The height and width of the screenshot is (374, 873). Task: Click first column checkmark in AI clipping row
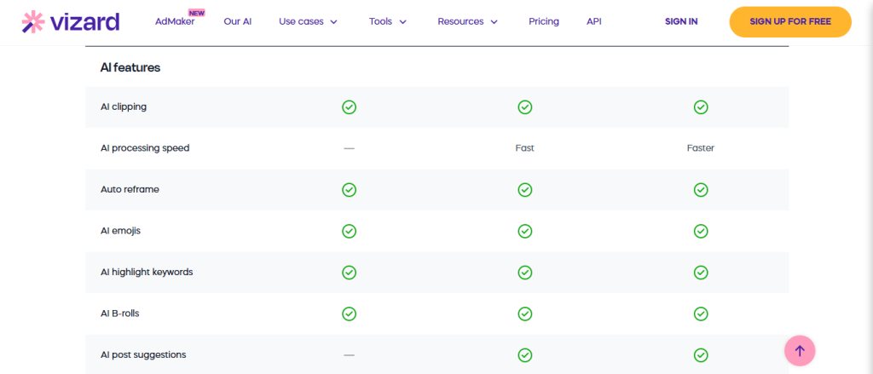[x=349, y=107]
